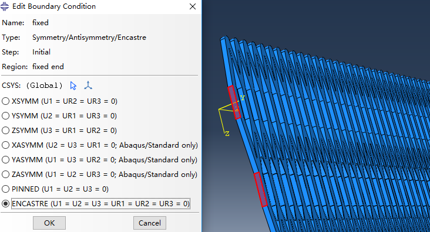The image size is (430, 232).
Task: Close the Edit Boundary Condition dialog
Action: 193,6
